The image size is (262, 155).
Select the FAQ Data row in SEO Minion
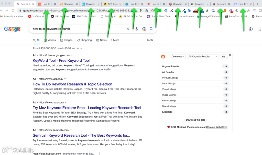coord(195,112)
